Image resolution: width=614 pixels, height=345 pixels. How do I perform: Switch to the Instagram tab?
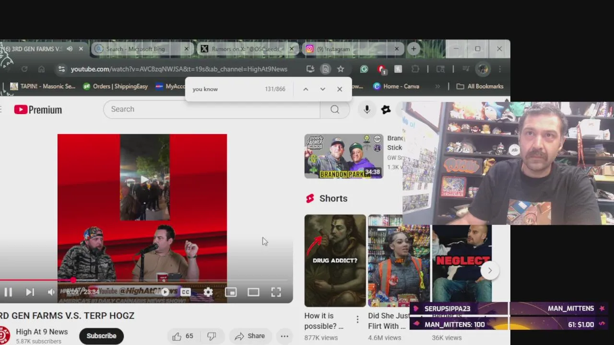point(352,49)
